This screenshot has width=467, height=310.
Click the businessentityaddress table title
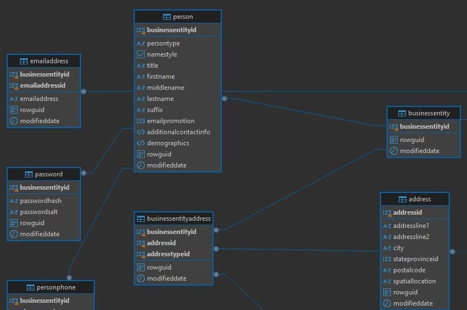[179, 218]
